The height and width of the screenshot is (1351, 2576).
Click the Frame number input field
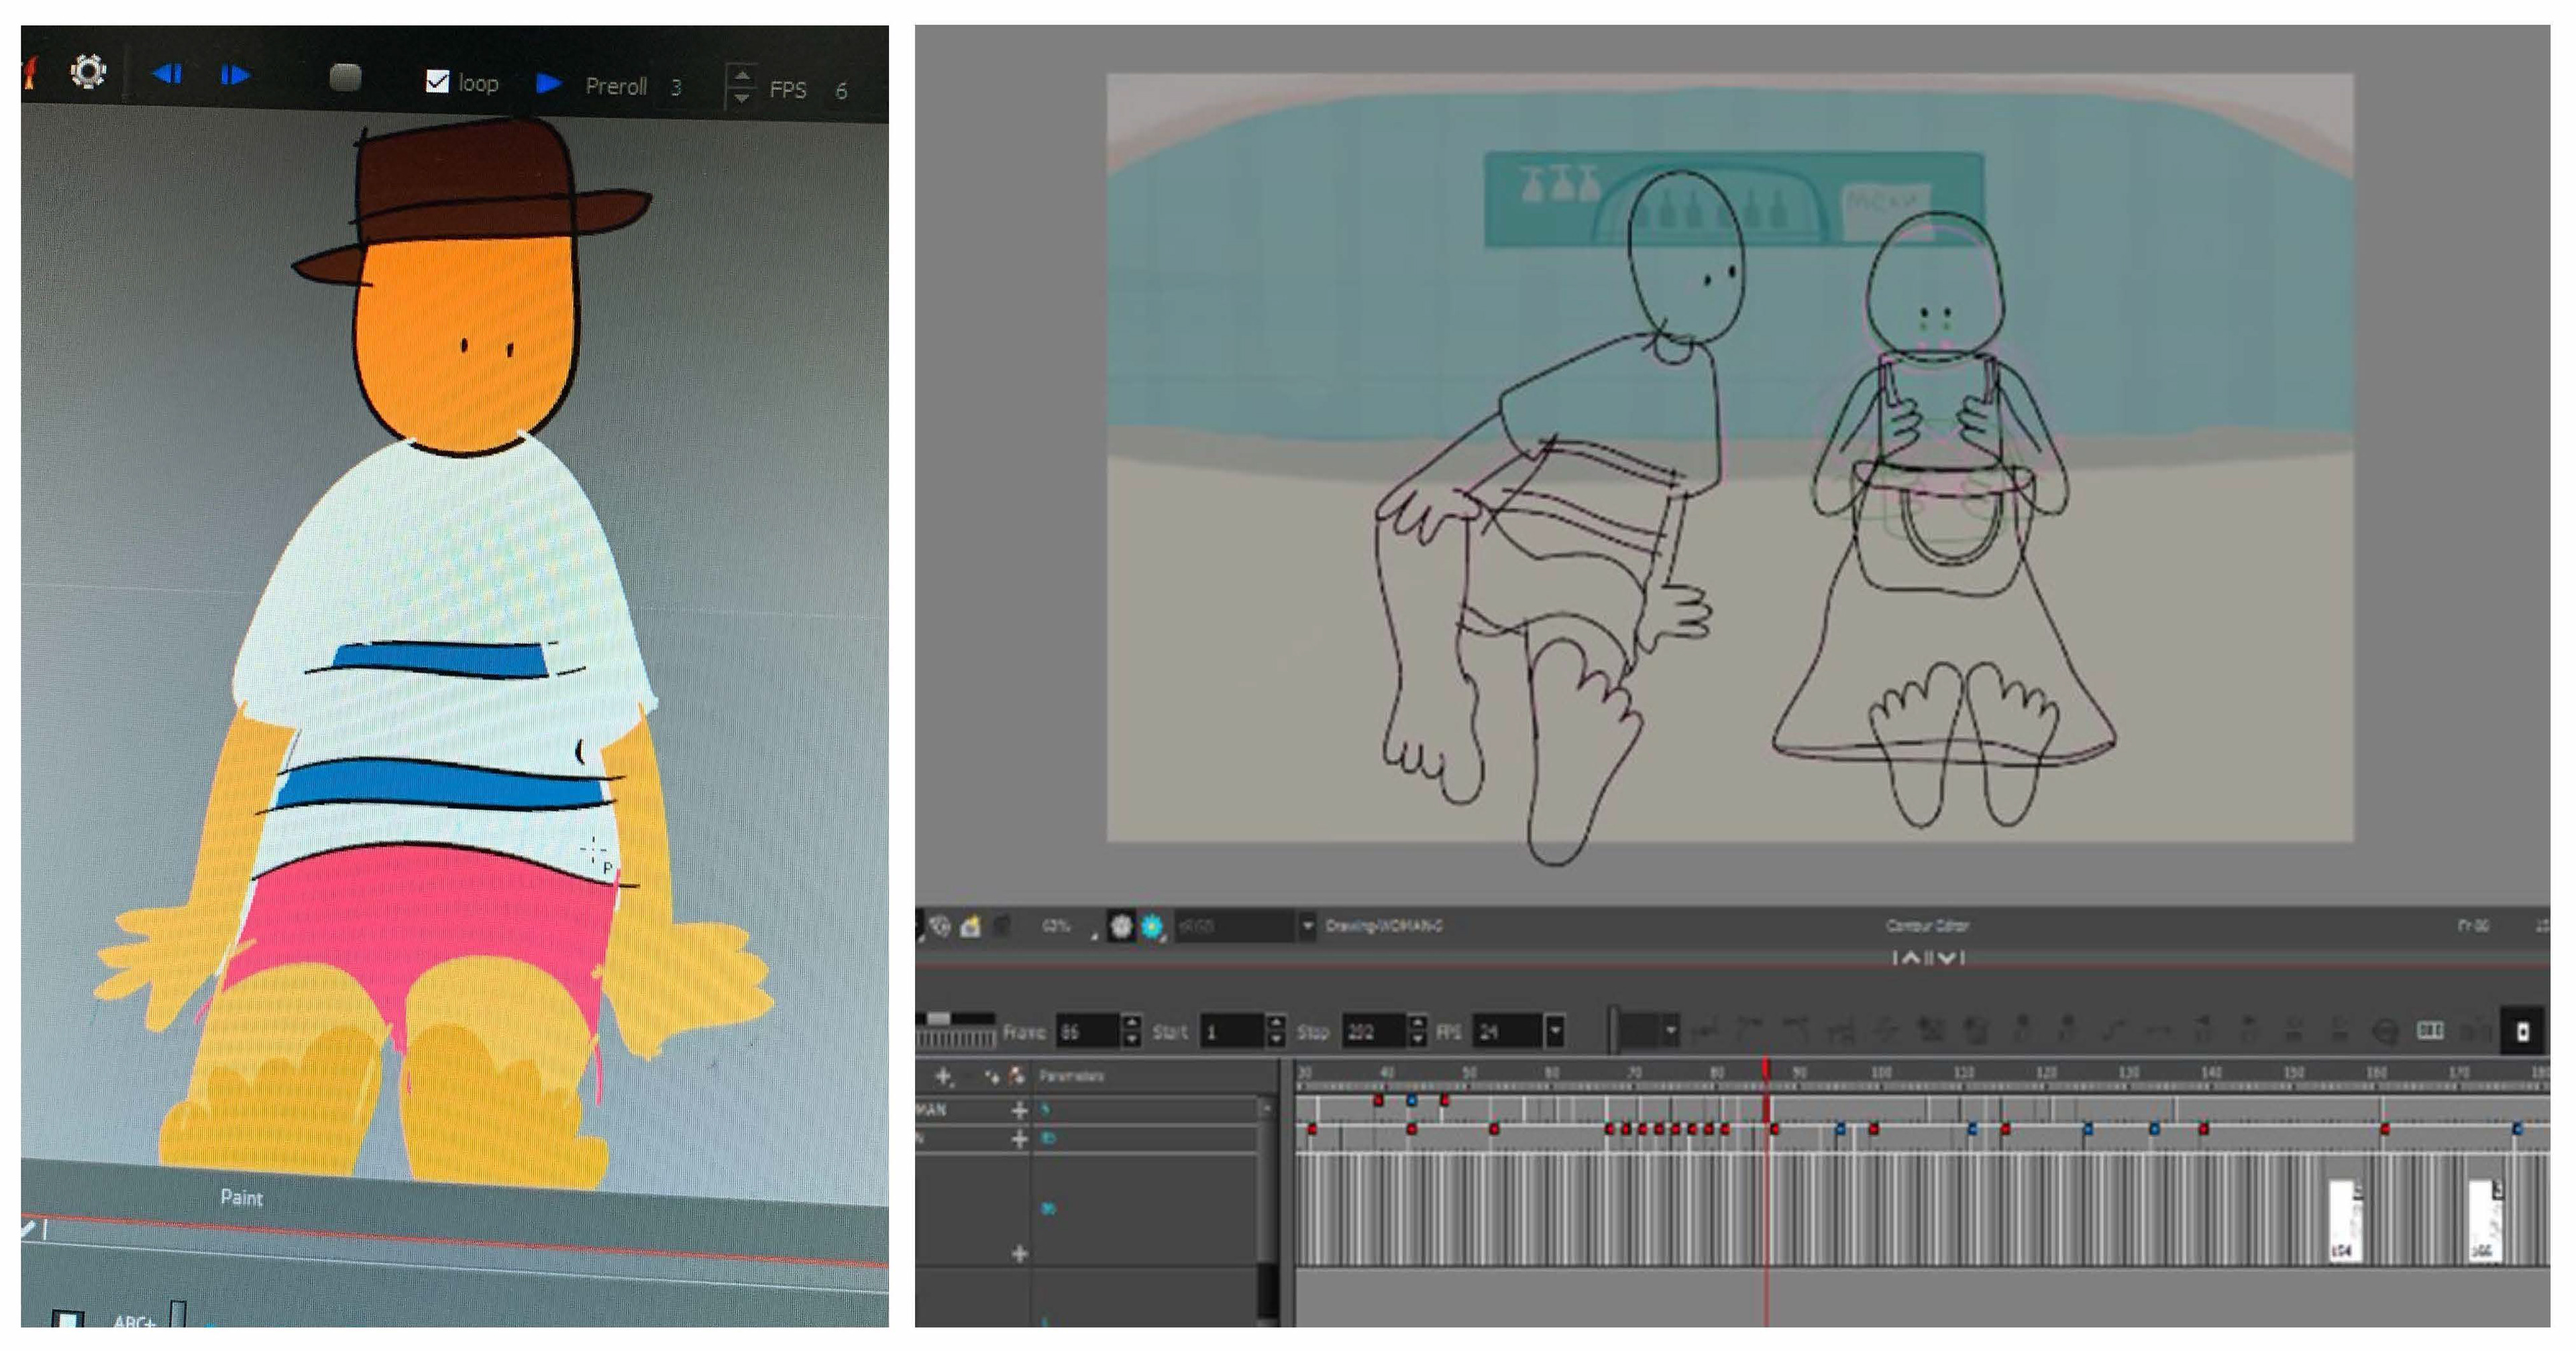1088,1031
